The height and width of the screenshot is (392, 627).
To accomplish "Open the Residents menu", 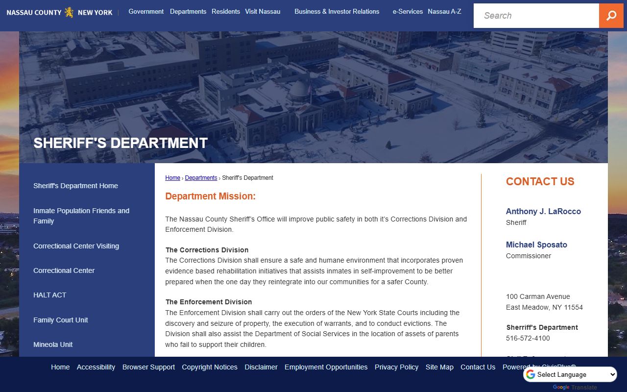I will click(226, 11).
